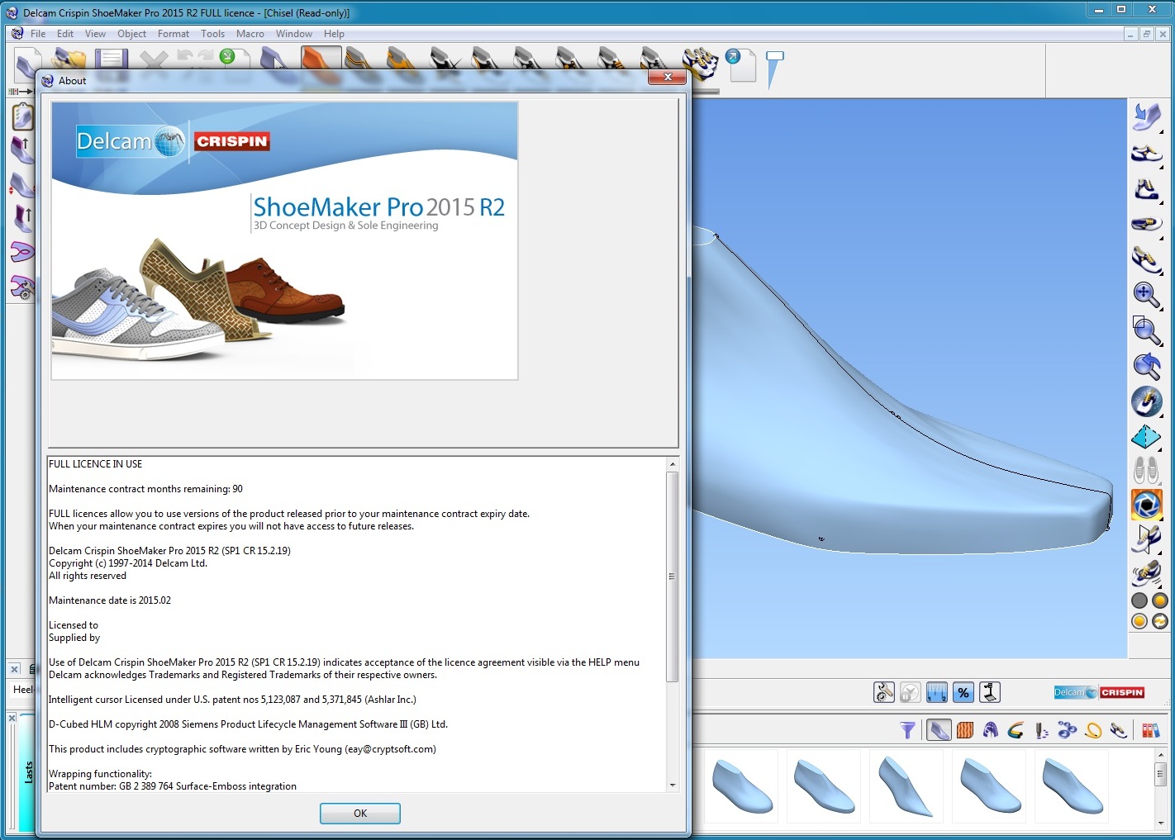The image size is (1175, 840).
Task: Click OK to close the About dialog
Action: 360,814
